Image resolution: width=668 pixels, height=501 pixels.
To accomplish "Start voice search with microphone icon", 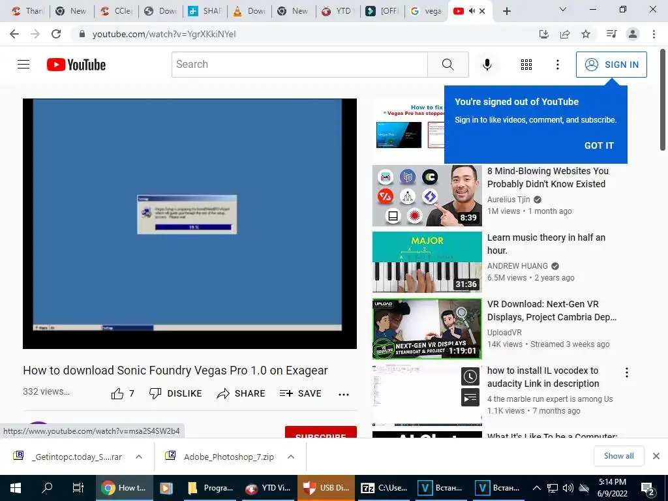I will point(487,65).
